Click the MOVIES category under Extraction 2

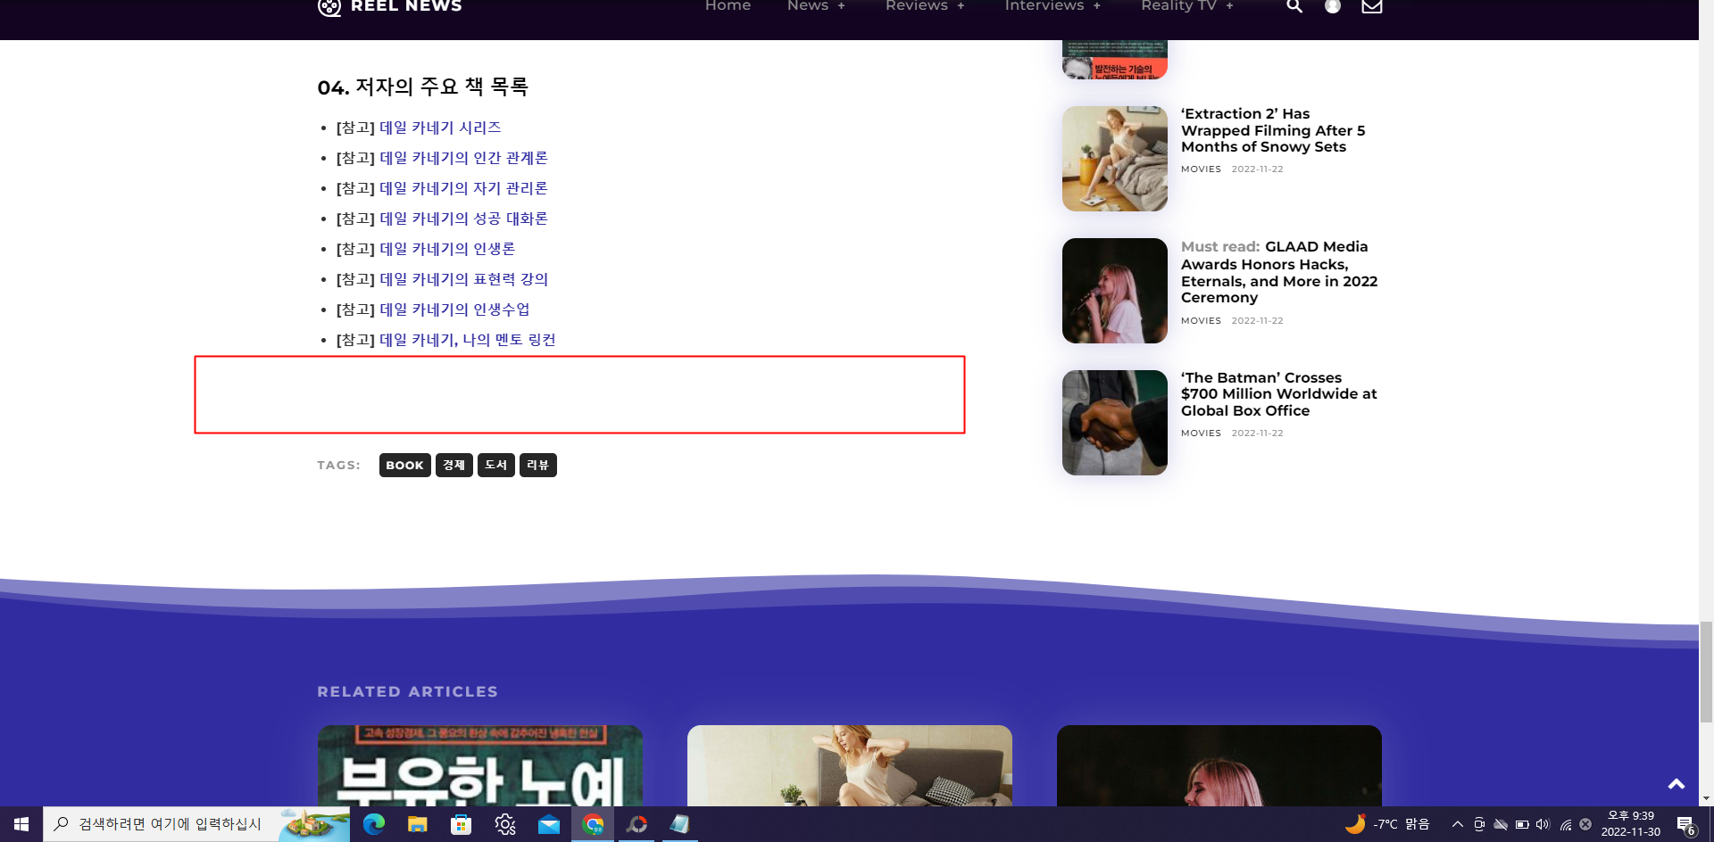(1201, 169)
